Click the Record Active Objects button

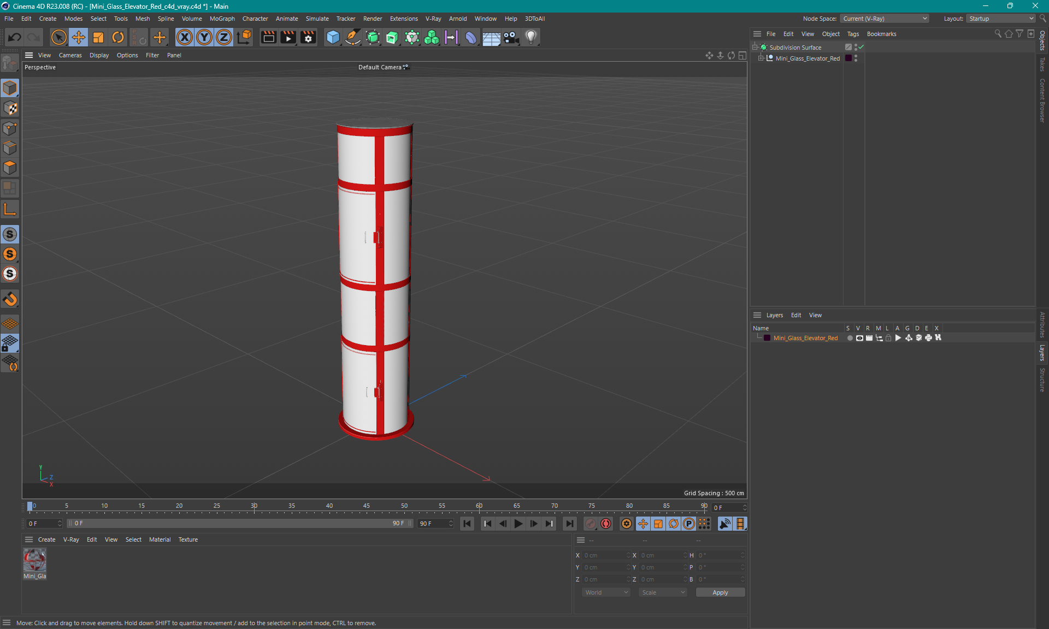coord(590,524)
